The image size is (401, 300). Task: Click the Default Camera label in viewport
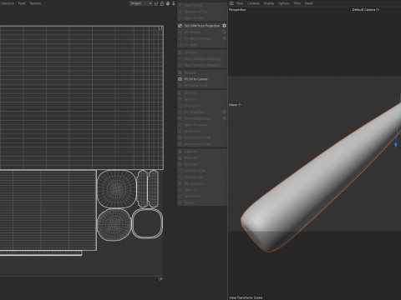coord(366,10)
